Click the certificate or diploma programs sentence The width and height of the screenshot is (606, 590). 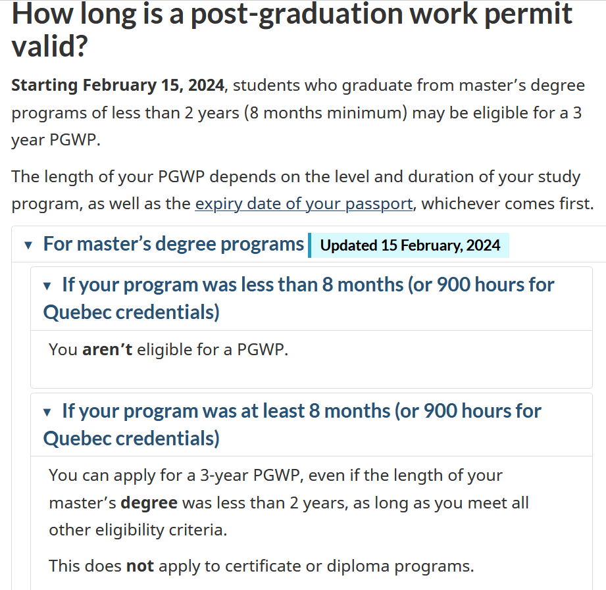point(261,566)
